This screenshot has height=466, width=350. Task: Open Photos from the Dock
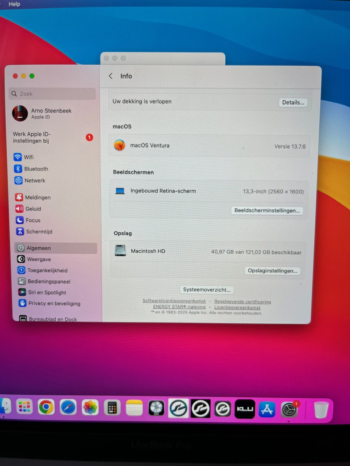click(x=90, y=408)
